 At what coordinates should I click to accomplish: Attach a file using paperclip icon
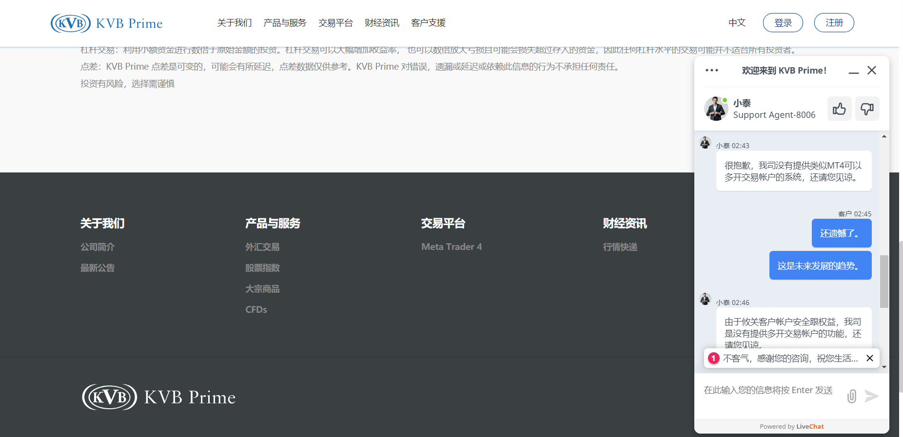tap(852, 396)
